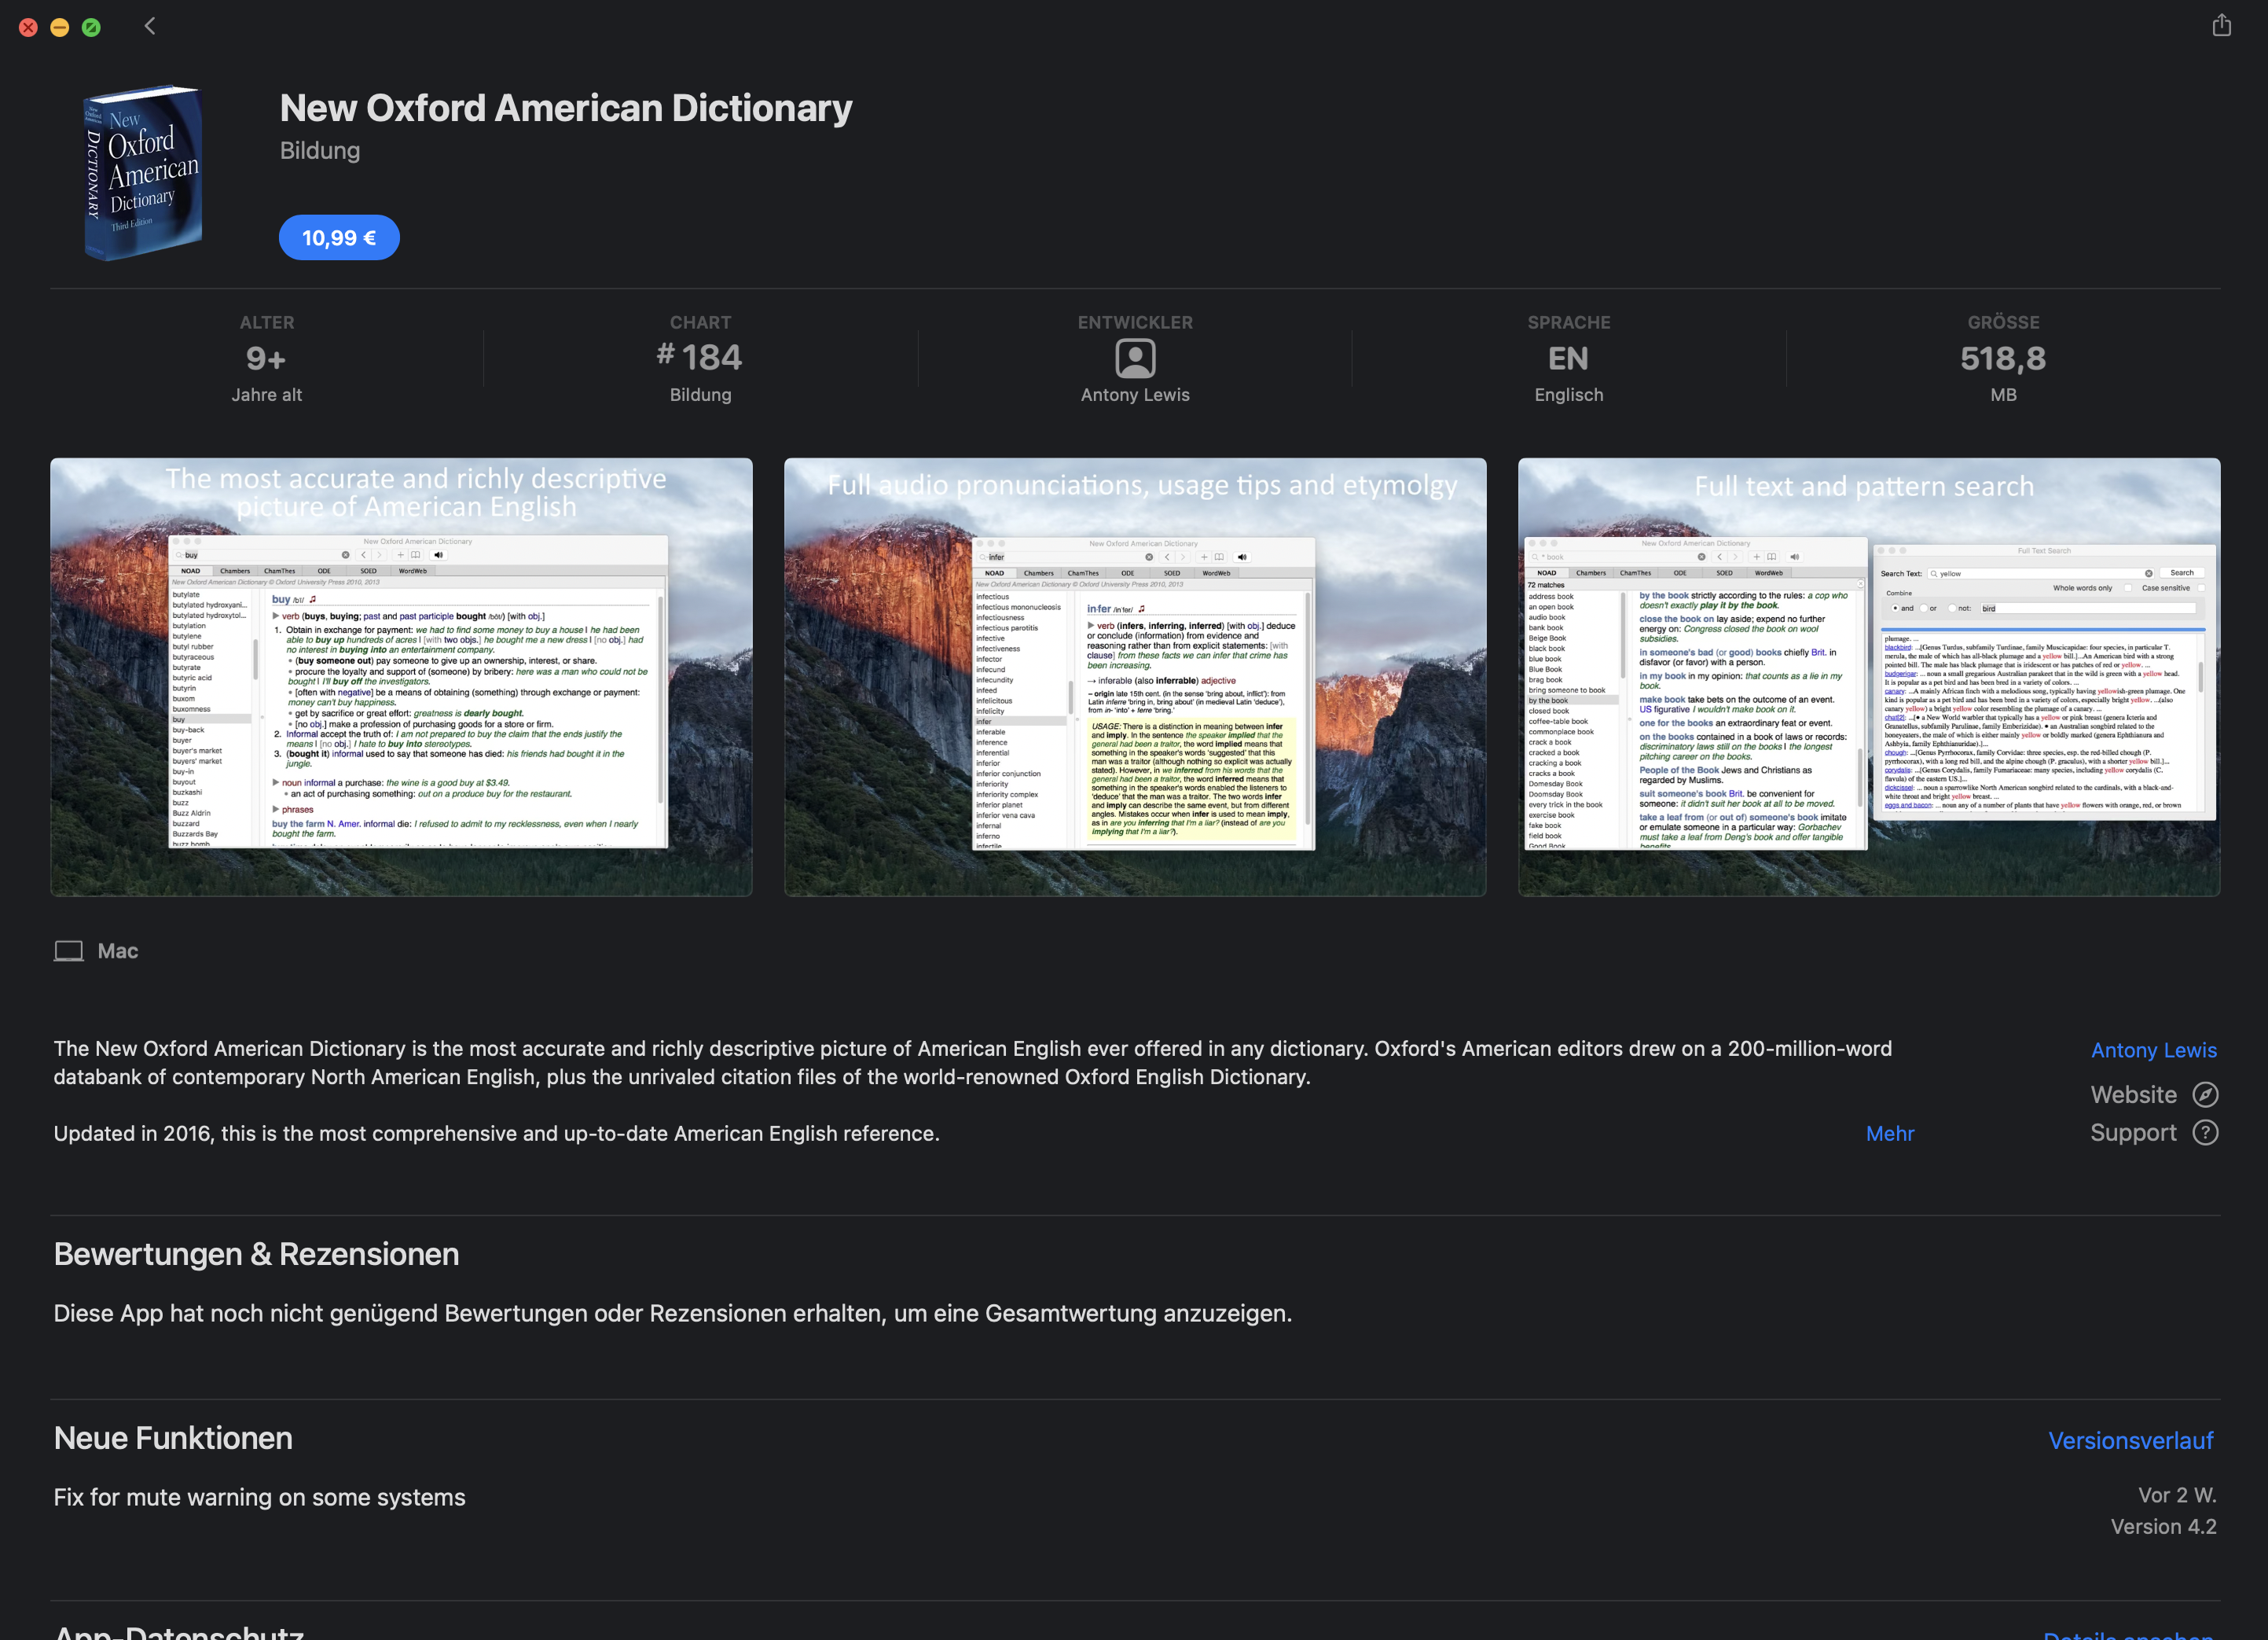Click the Support text link
The image size is (2268, 1640).
[2132, 1131]
